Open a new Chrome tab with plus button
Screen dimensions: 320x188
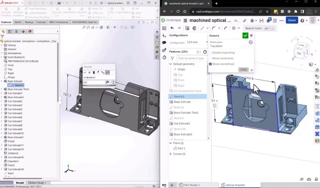217,3
